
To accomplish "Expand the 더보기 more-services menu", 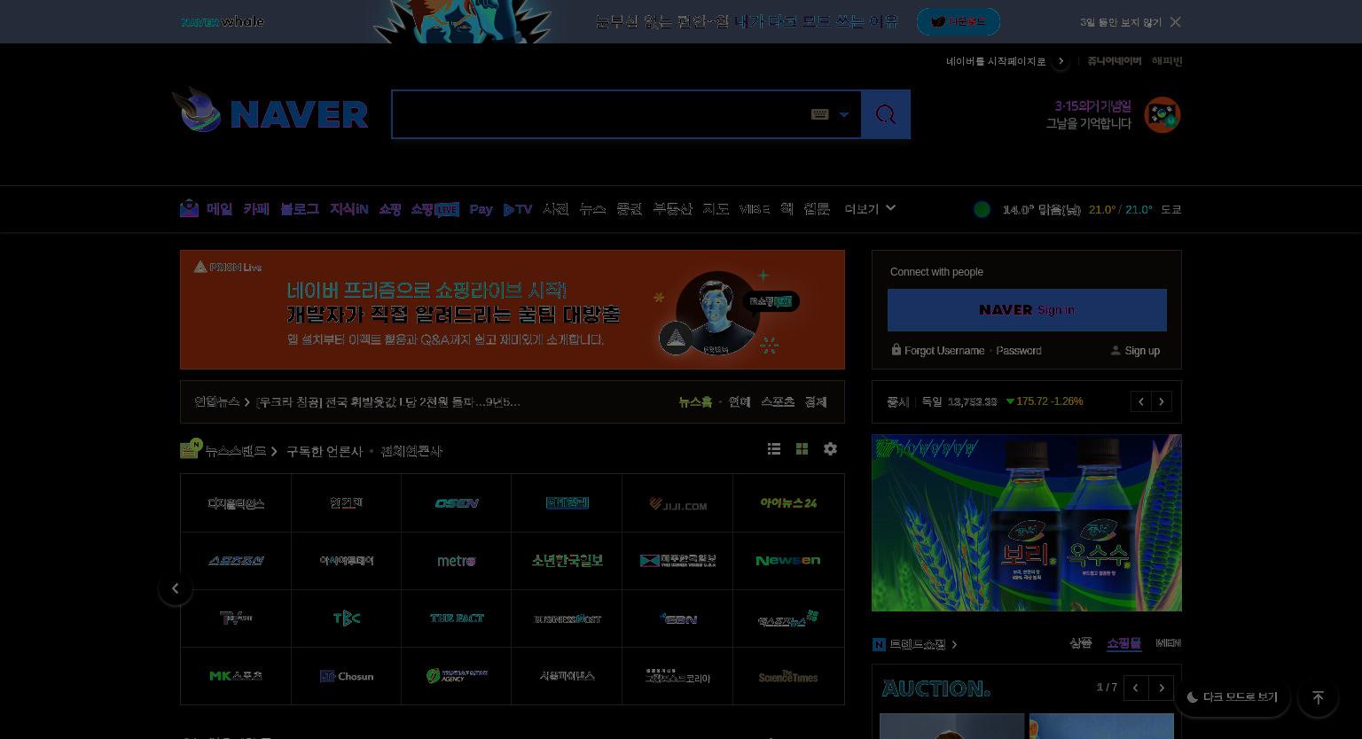I will (870, 209).
